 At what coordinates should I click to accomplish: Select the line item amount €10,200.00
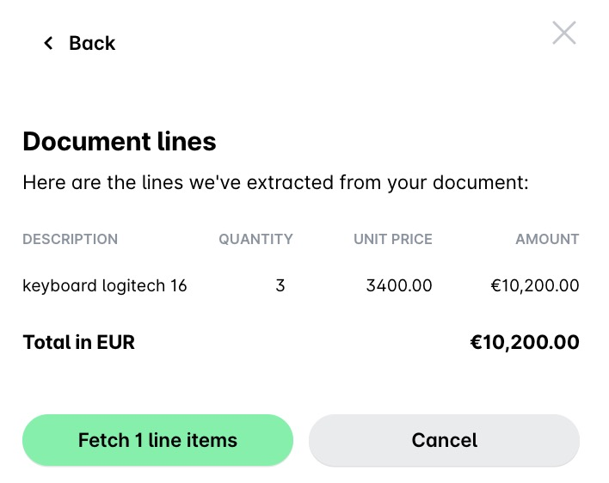point(535,285)
